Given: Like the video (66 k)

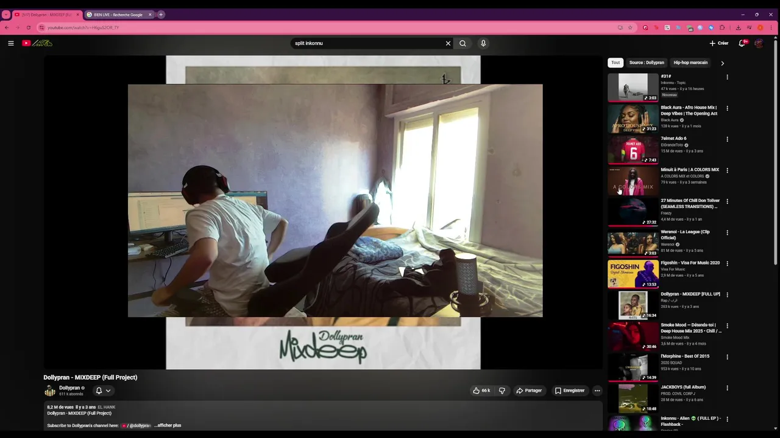Looking at the screenshot, I should point(481,391).
